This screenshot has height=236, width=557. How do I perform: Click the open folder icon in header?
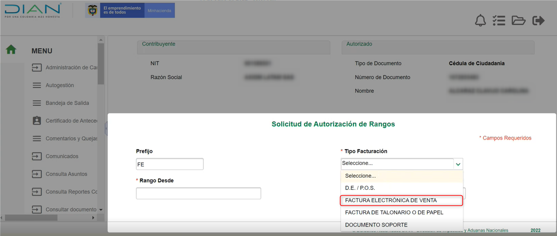click(x=518, y=21)
